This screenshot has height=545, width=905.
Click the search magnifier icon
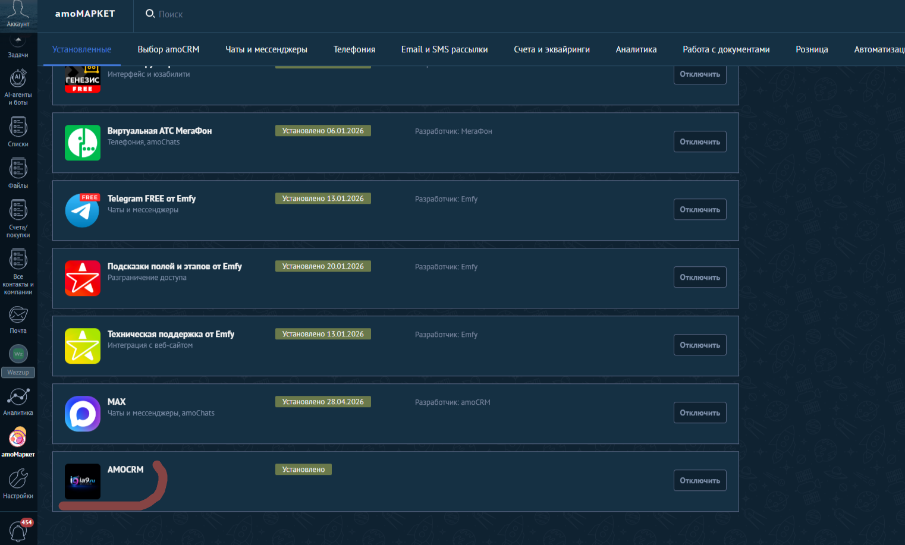pyautogui.click(x=150, y=14)
